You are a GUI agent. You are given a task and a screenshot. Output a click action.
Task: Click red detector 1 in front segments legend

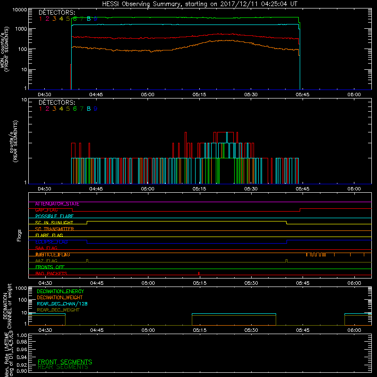tap(41, 19)
